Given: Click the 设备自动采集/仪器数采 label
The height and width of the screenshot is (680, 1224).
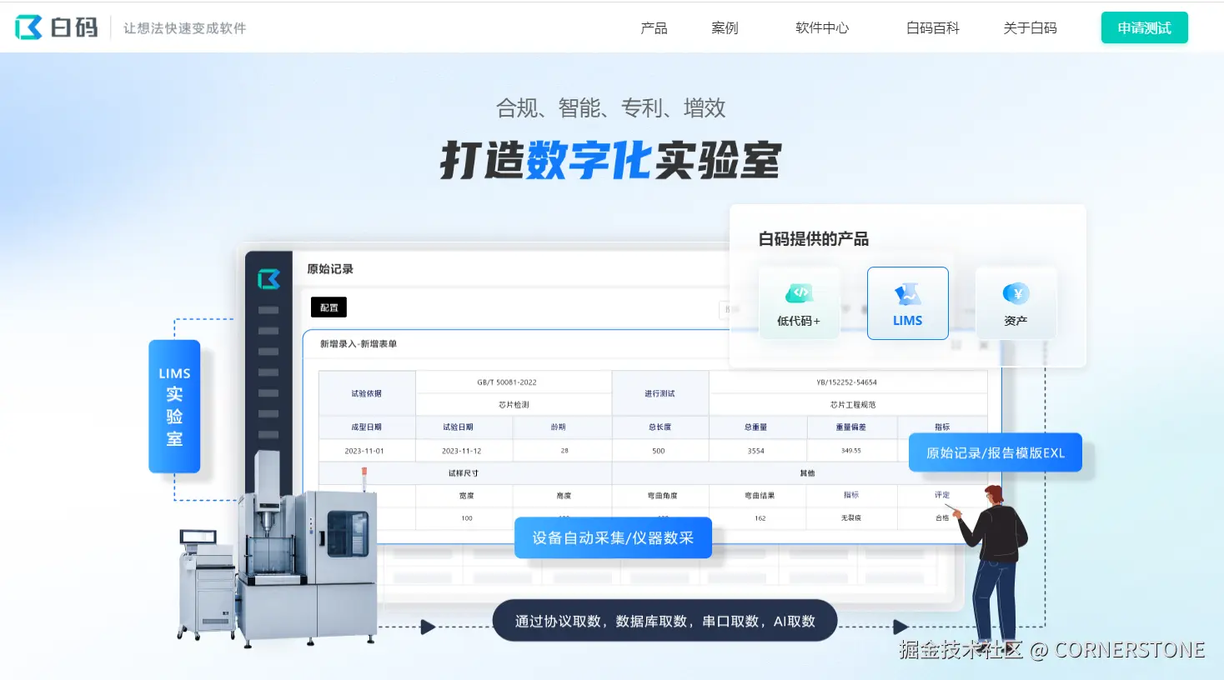Looking at the screenshot, I should pyautogui.click(x=613, y=537).
